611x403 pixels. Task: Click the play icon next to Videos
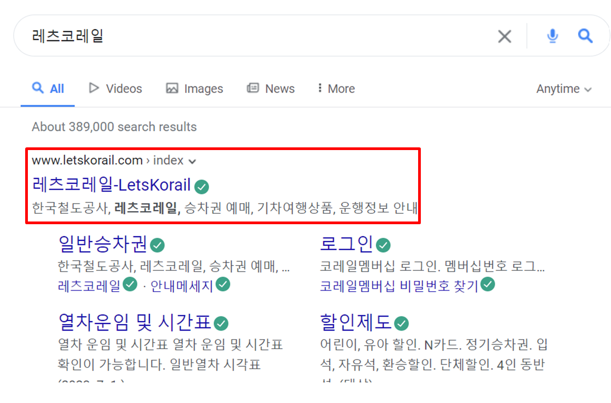coord(94,88)
